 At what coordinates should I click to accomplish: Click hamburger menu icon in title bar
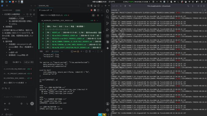click(x=7, y=6)
